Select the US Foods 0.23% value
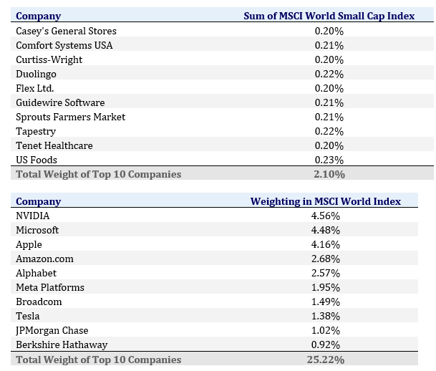The image size is (436, 371). [329, 160]
